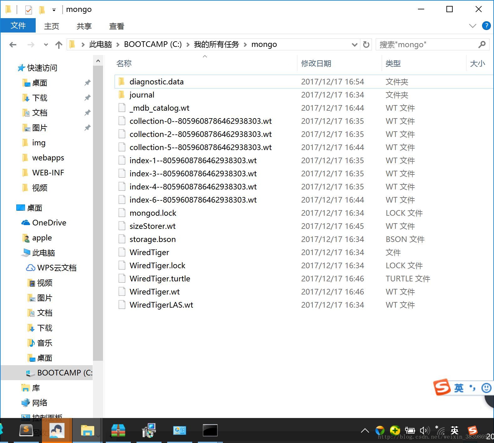
Task: Select collection-2 wt file
Action: (200, 134)
